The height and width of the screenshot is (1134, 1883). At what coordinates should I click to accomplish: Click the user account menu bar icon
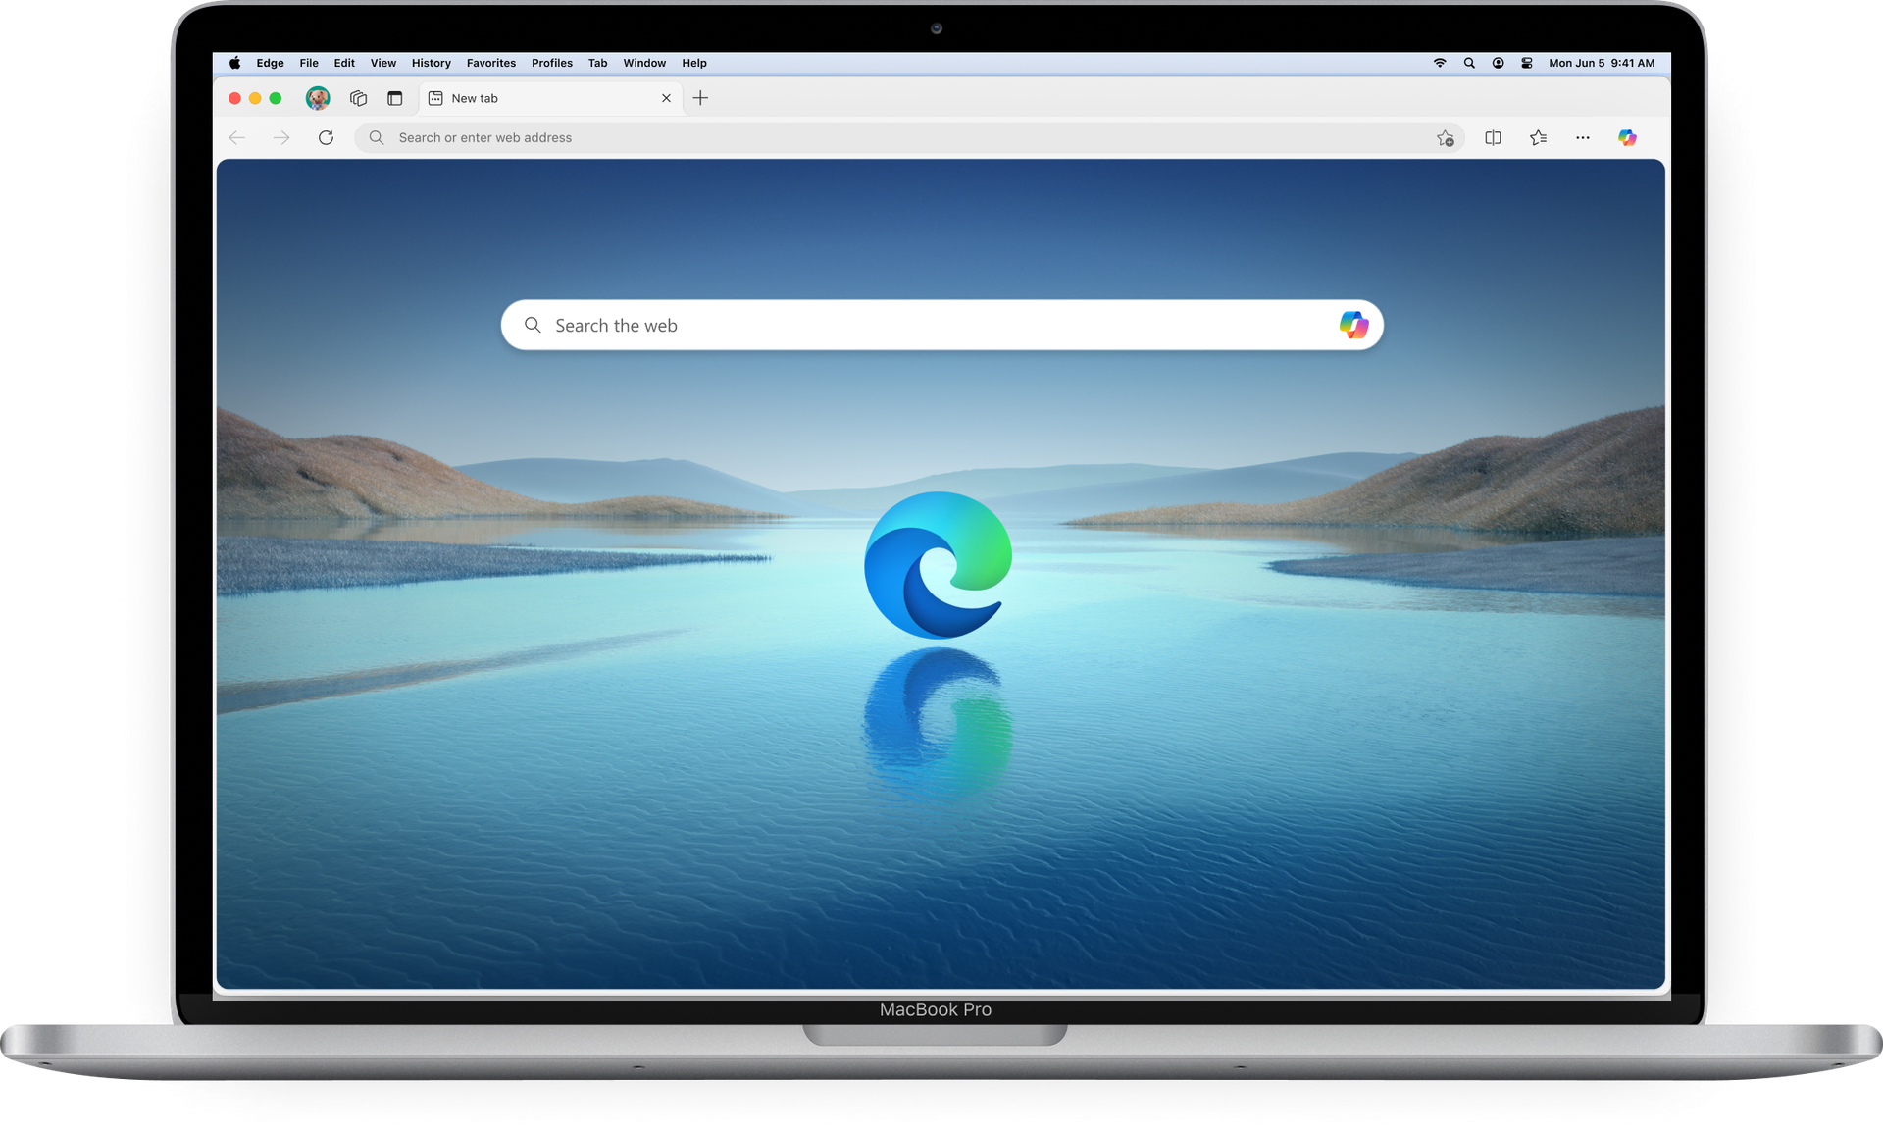[1499, 63]
